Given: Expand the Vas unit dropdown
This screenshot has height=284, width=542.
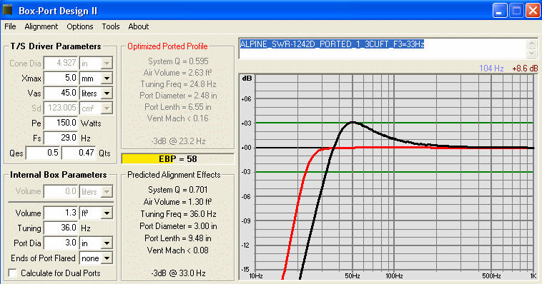Looking at the screenshot, I should coord(107,93).
